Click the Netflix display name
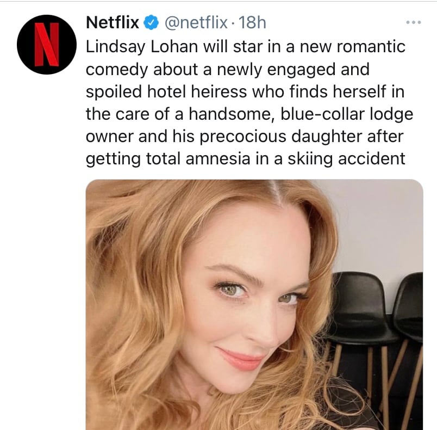The width and height of the screenshot is (437, 430). [113, 23]
